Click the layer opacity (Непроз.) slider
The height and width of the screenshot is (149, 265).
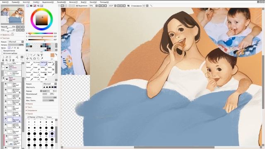[x=16, y=45]
